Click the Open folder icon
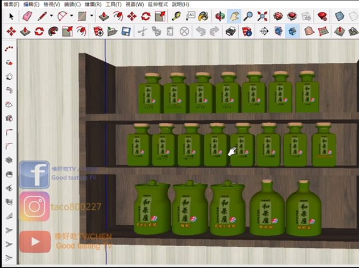The height and width of the screenshot is (268, 359). point(113,31)
